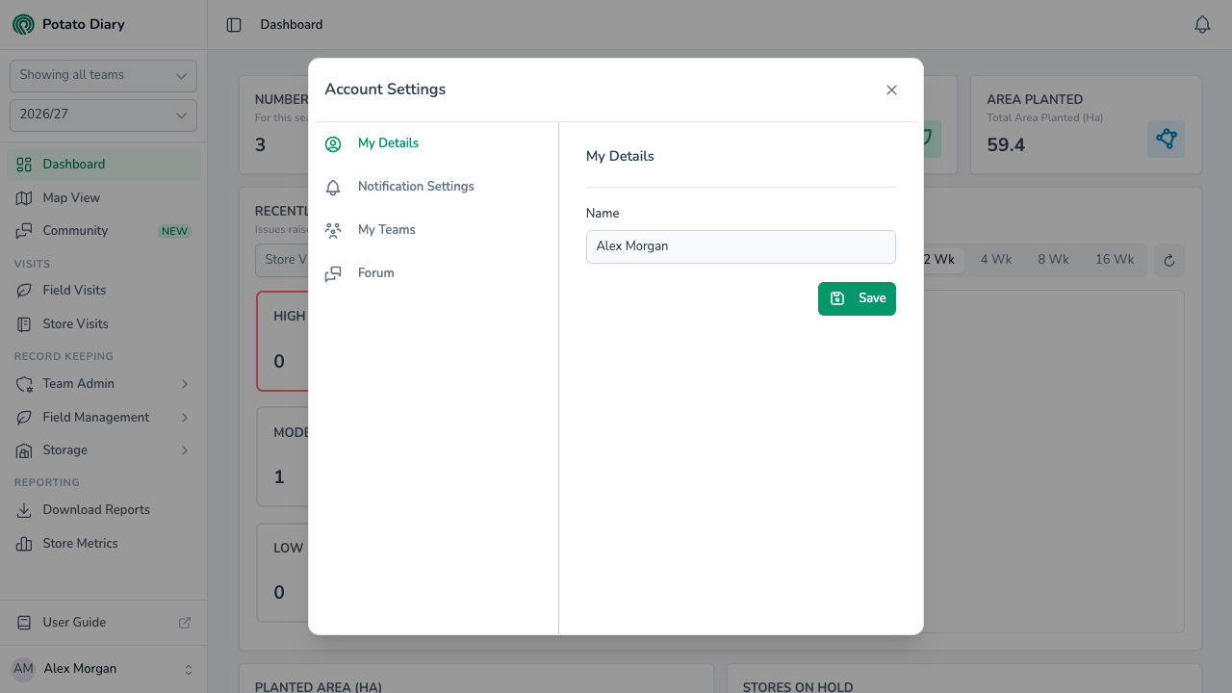Save the account name changes
This screenshot has height=693, width=1232.
pos(857,298)
